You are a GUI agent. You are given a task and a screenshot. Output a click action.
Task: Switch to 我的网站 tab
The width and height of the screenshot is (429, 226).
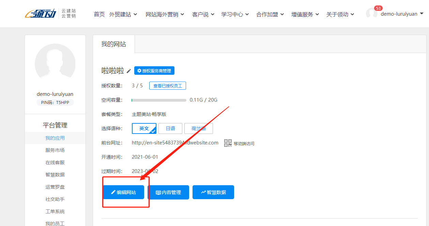pos(113,44)
